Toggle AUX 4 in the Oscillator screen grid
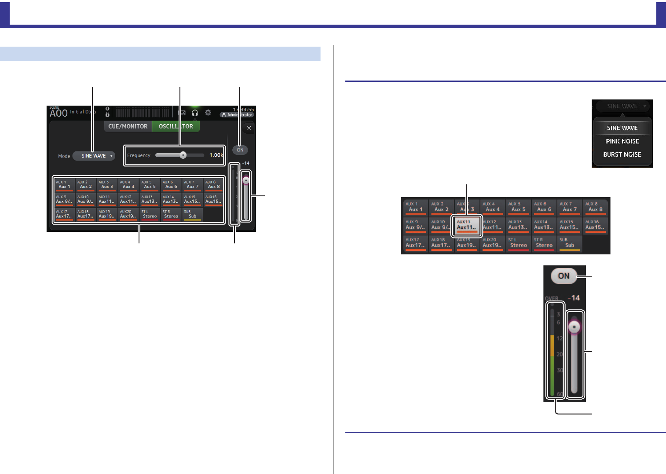 pos(128,185)
